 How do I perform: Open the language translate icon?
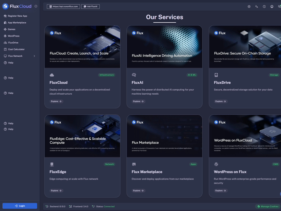(257, 6)
